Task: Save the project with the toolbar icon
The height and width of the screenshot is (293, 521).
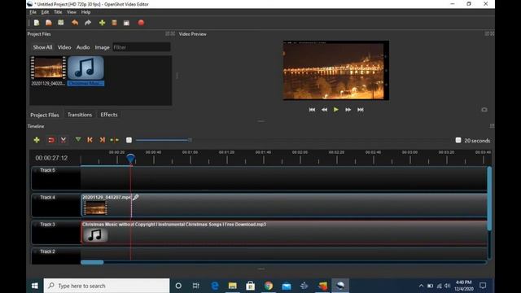Action: coord(61,23)
